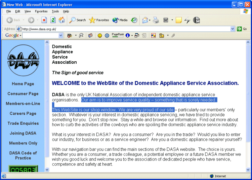Click the popup blocker windows icon
Screen dimensions: 252x180
tap(137, 36)
